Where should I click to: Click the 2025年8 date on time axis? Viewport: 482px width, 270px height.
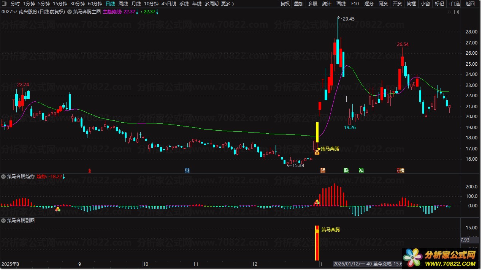(10, 264)
